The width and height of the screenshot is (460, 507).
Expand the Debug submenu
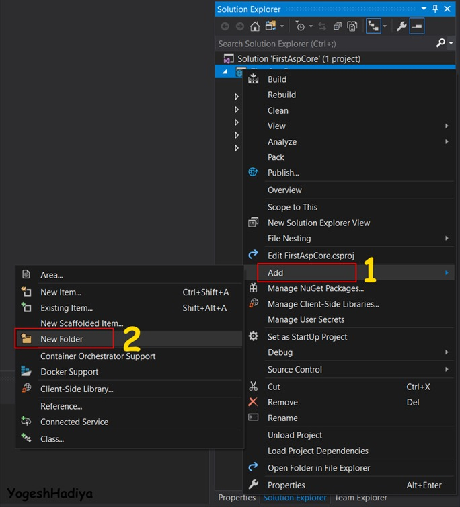pos(349,352)
